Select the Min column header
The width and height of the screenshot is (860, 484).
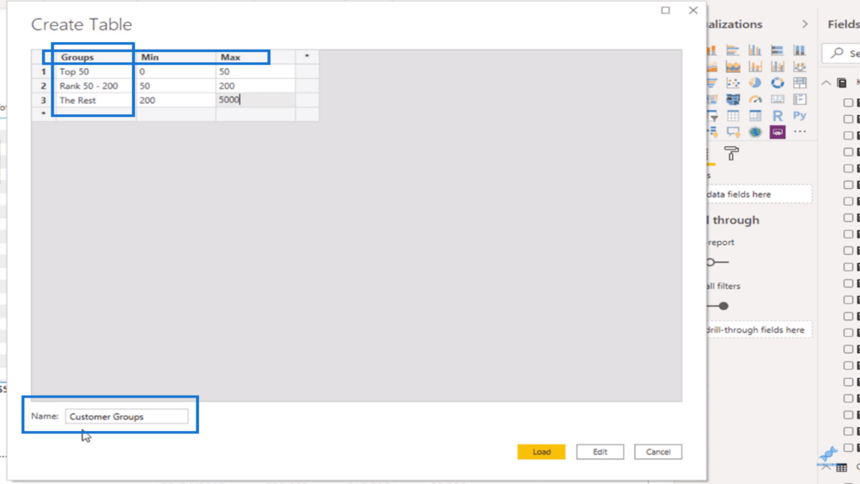176,56
